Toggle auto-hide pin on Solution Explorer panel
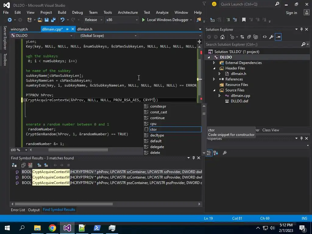 click(x=301, y=29)
